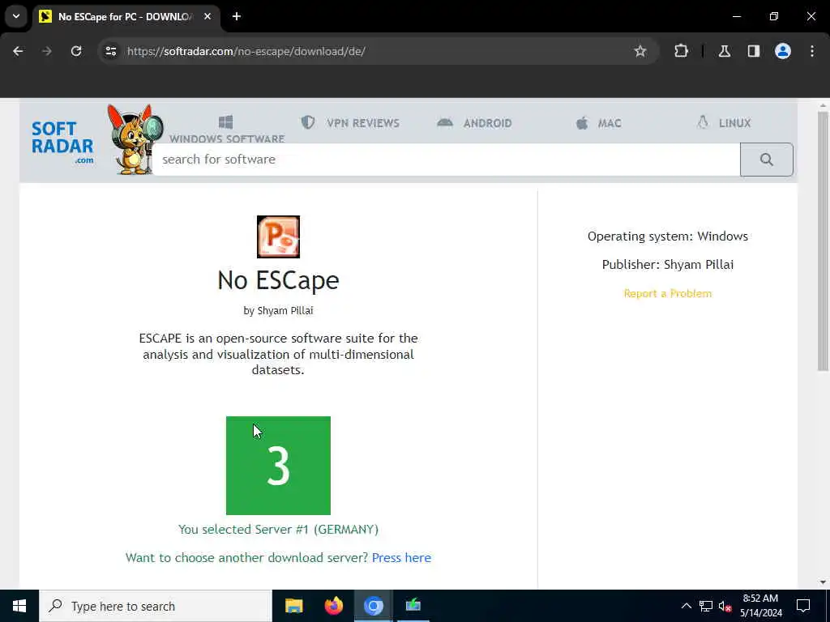
Task: Click Publisher: Shyam Pillai text
Action: click(668, 265)
